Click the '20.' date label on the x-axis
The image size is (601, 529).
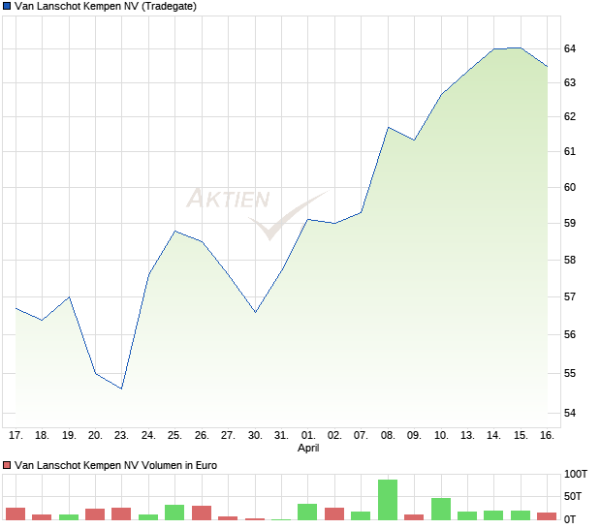pyautogui.click(x=95, y=436)
